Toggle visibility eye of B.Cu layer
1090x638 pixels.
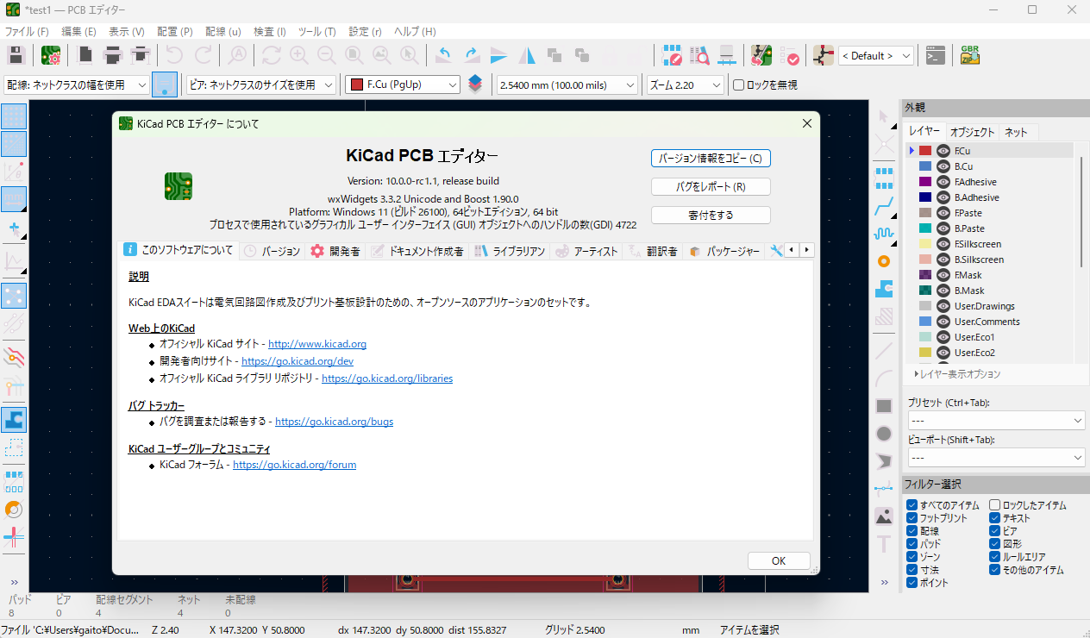coord(943,166)
